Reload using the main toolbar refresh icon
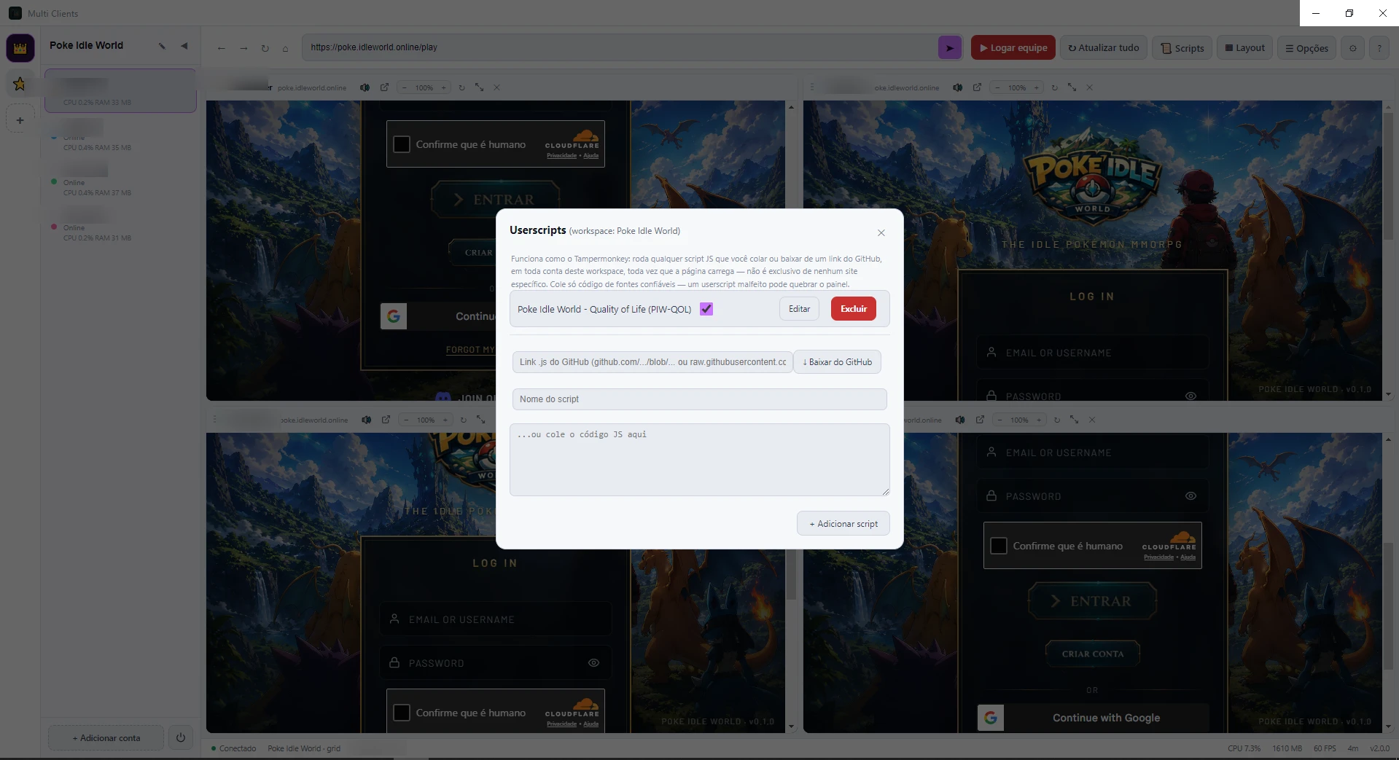 [x=265, y=48]
